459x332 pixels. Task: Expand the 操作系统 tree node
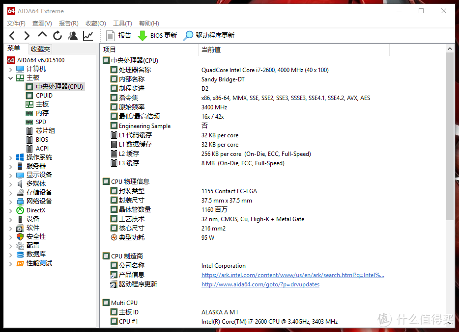10,158
